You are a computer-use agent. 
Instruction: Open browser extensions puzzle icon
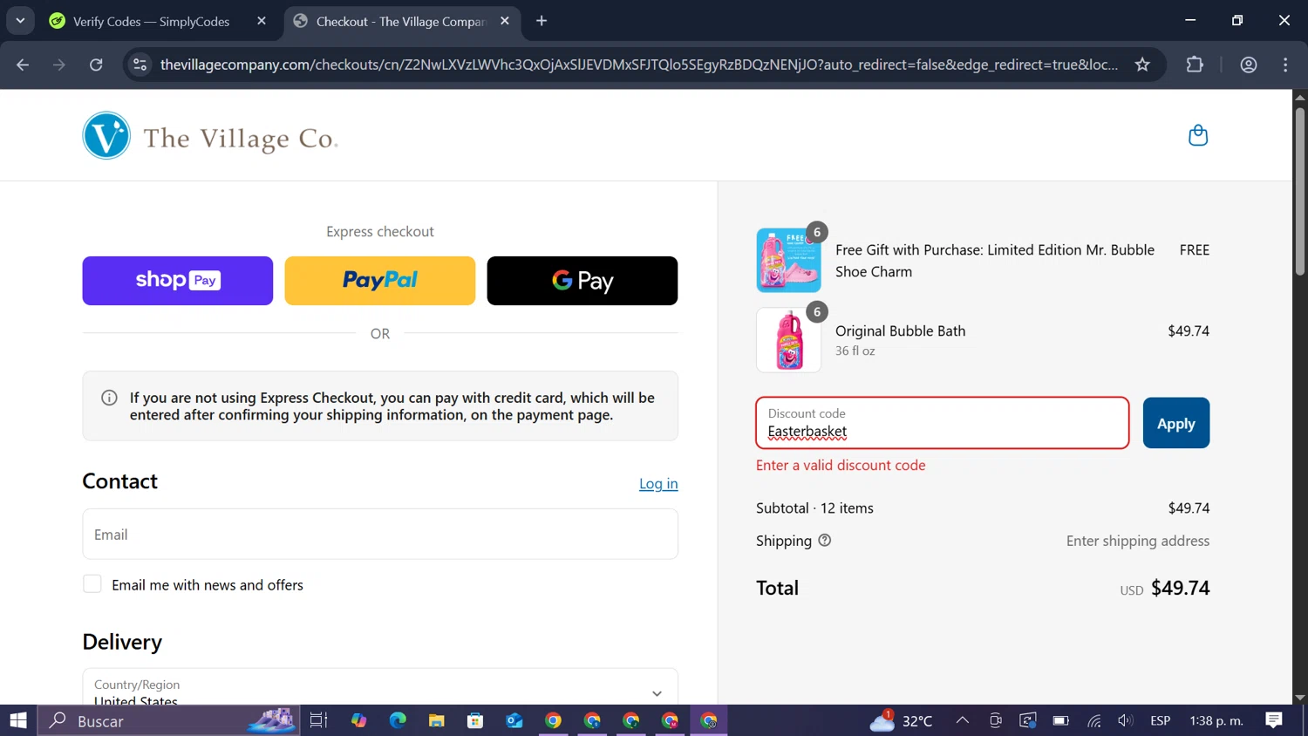(1195, 65)
